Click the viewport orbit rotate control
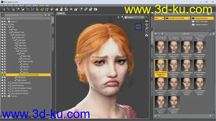The width and height of the screenshot is (216, 121). coord(147,21)
